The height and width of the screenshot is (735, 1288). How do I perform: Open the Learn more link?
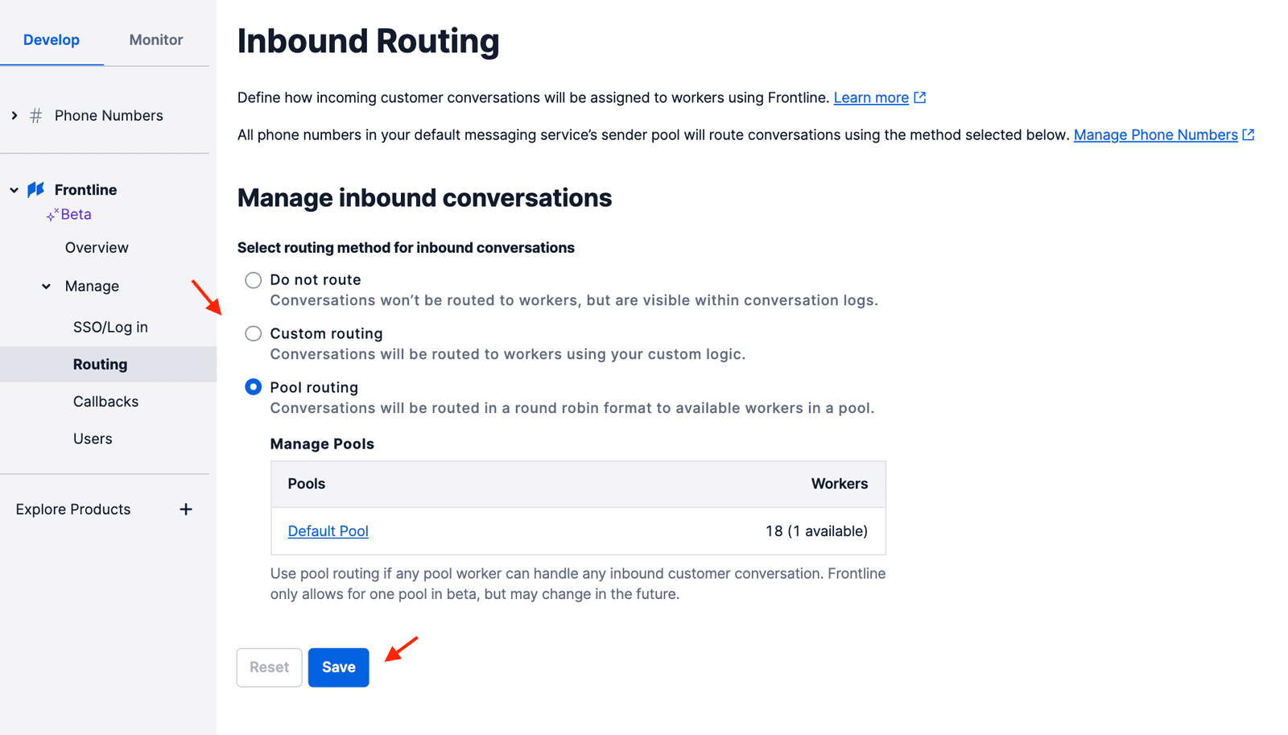pos(872,97)
